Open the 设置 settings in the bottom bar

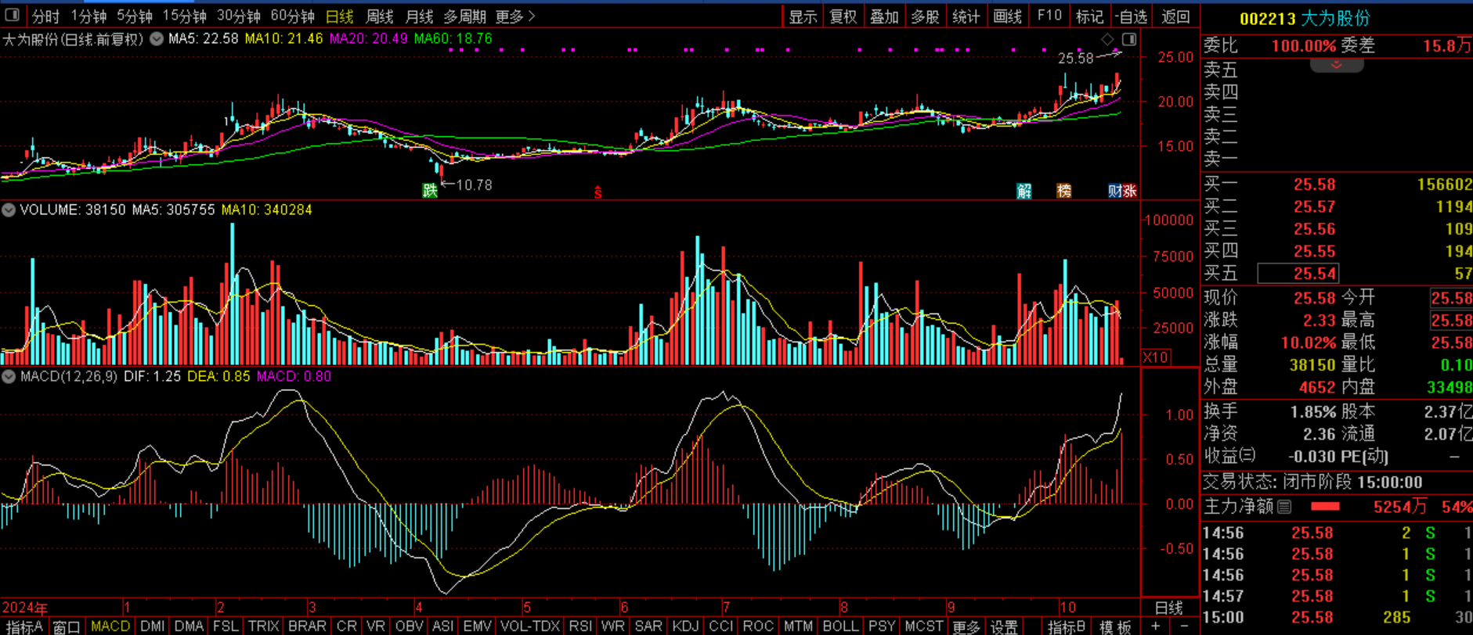click(x=1003, y=626)
